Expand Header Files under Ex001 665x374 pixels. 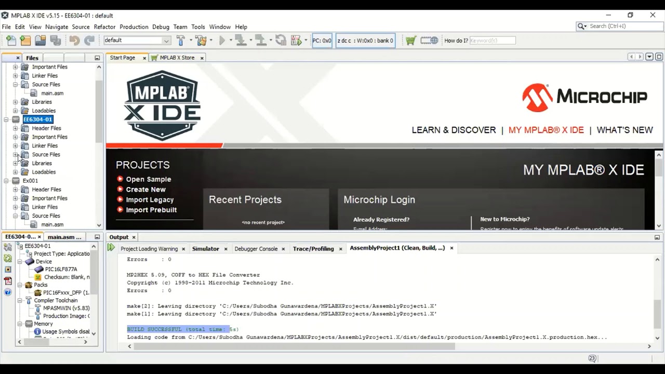15,190
